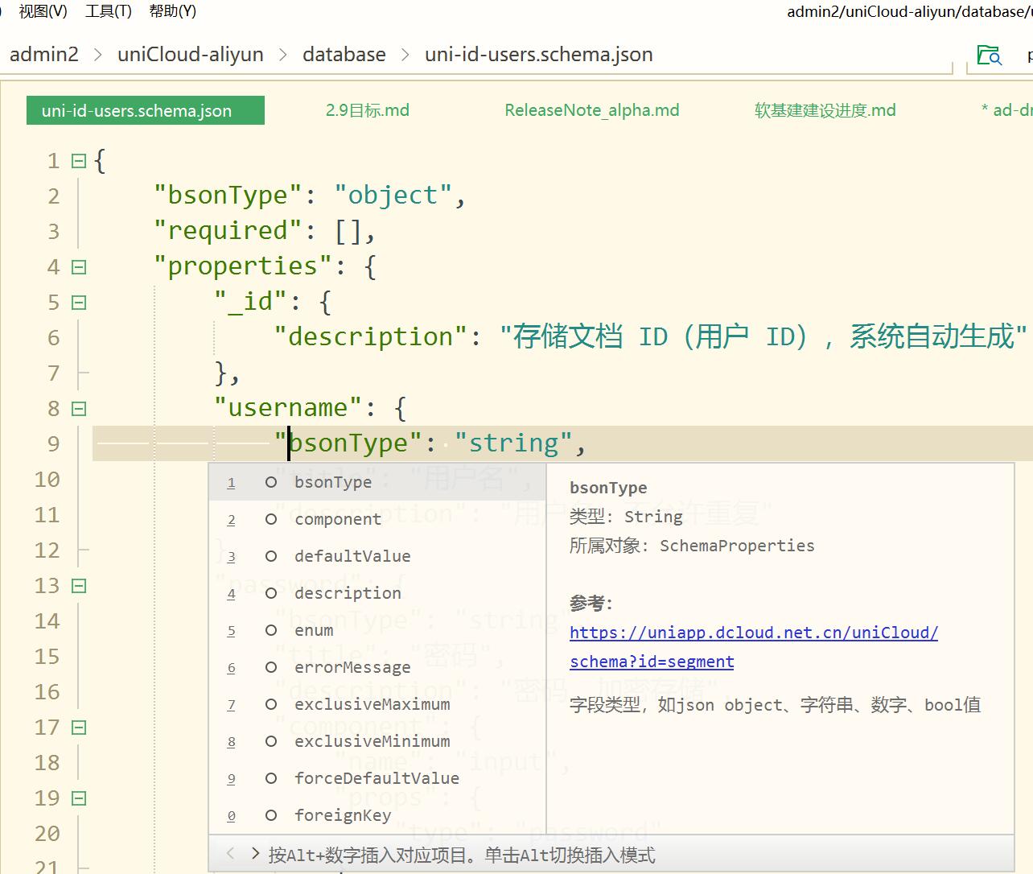Click the admin2 breadcrumb
The image size is (1033, 874).
(44, 55)
